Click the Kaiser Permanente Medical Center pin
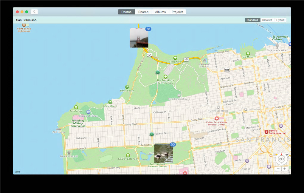Image resolution: width=304 pixels, height=193 pixels. click(217, 118)
